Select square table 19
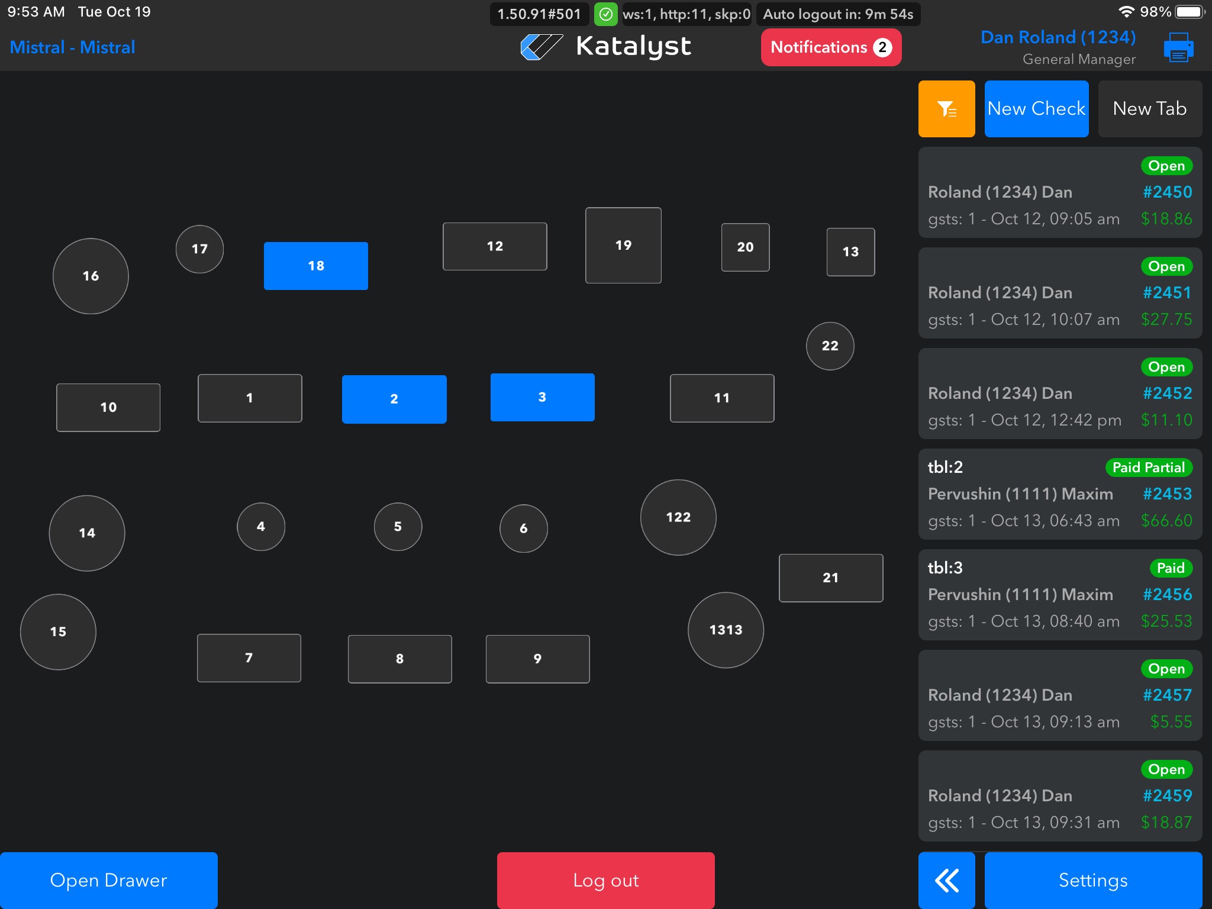Screen dimensions: 1212x909 [x=623, y=245]
